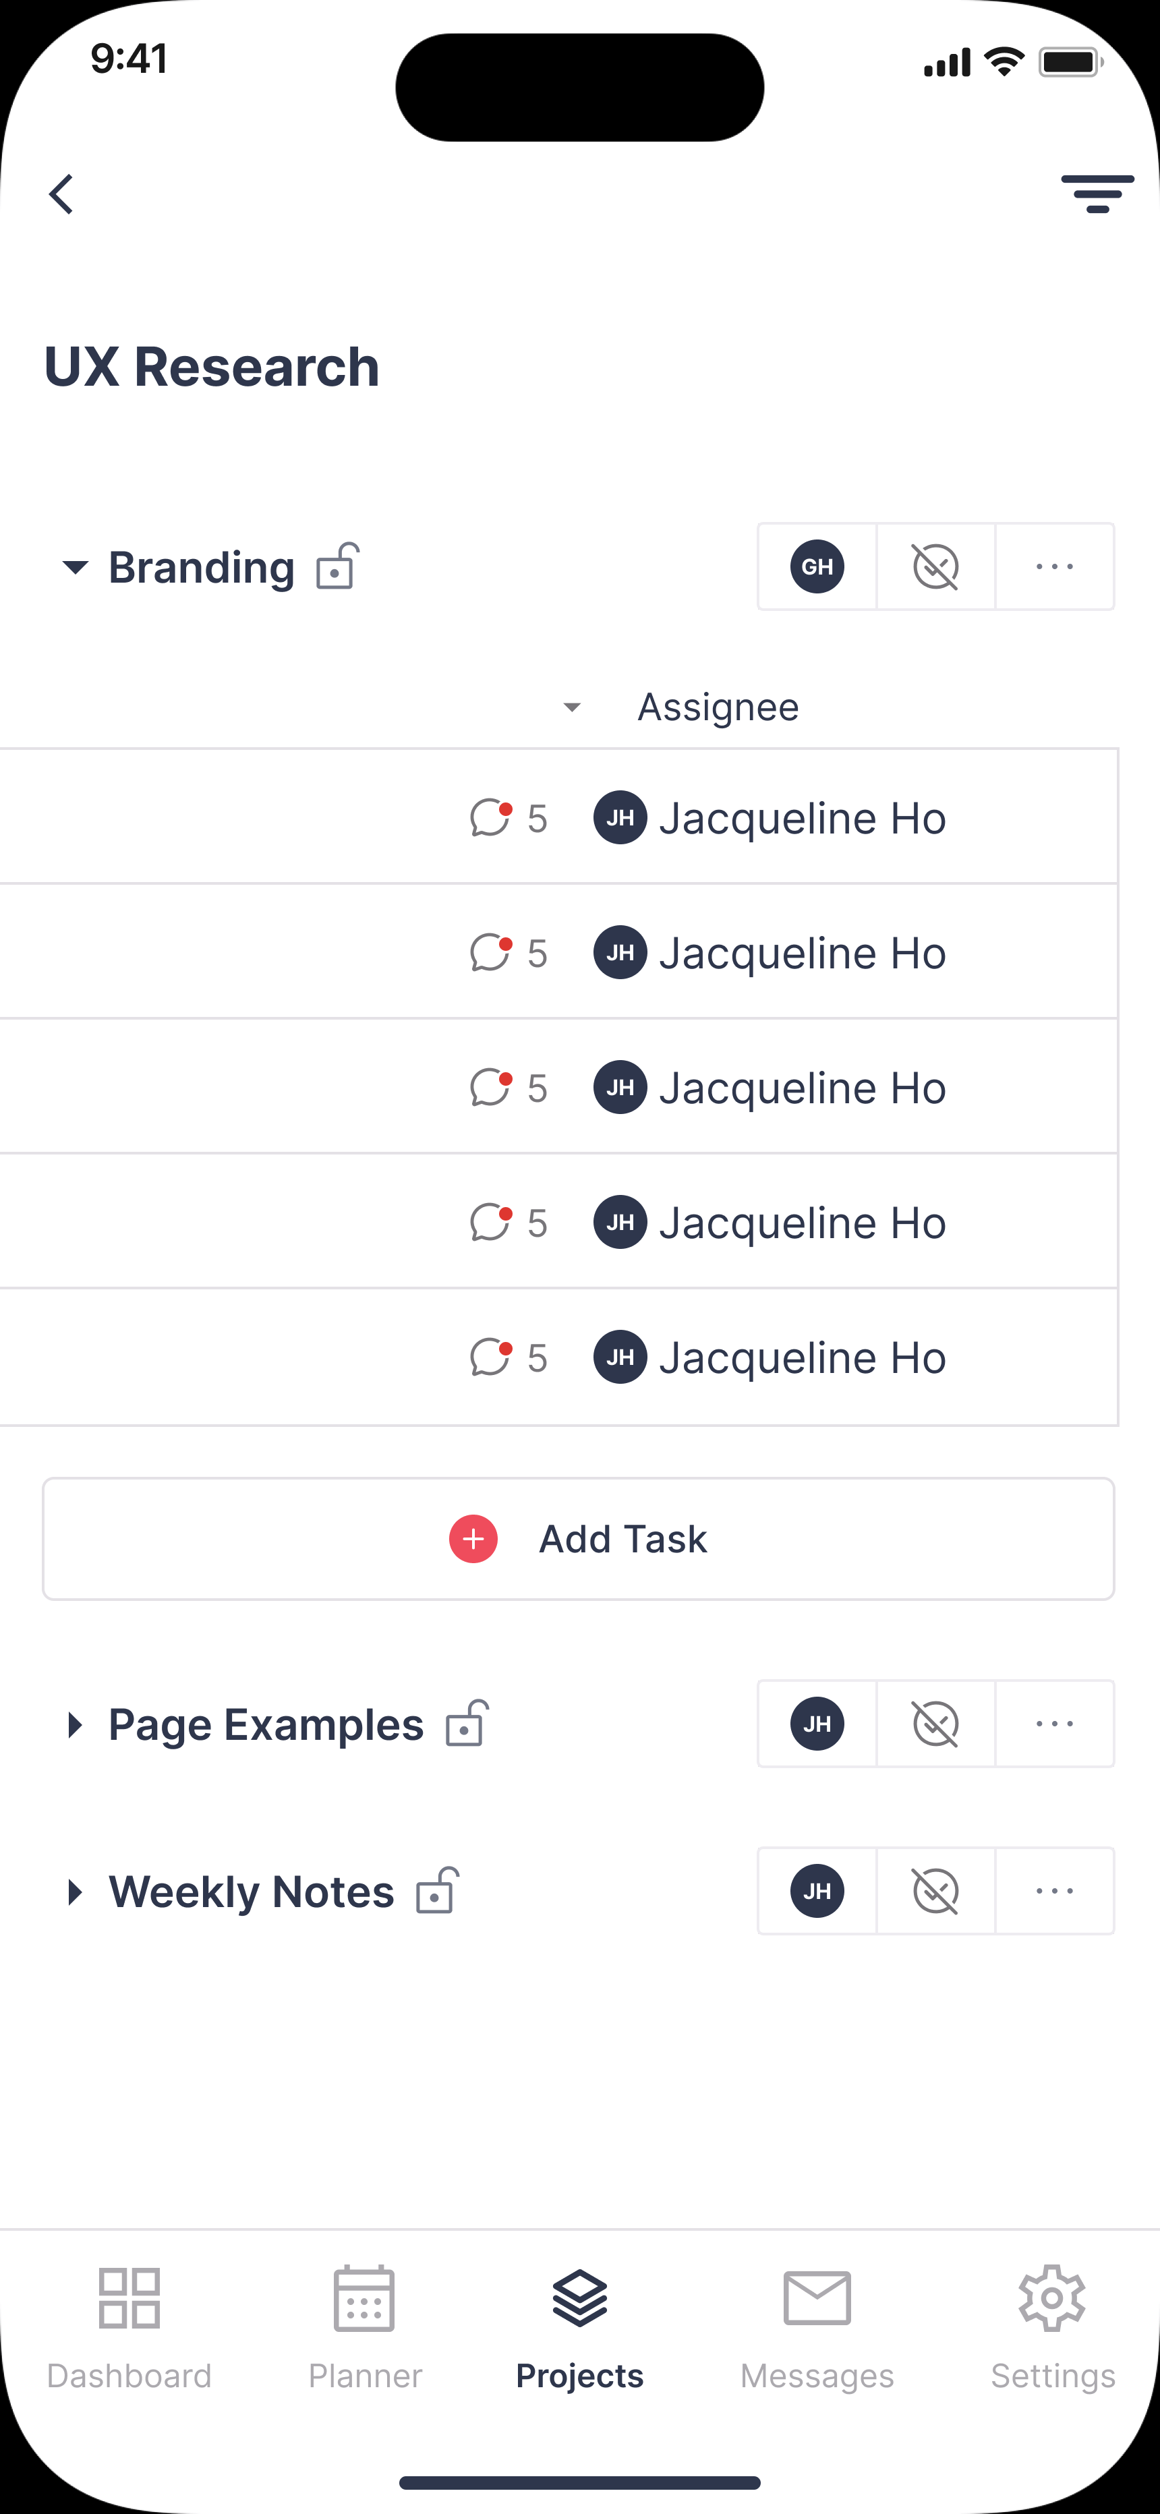Open the filter icon at top right
This screenshot has height=2514, width=1160.
pos(1097,194)
